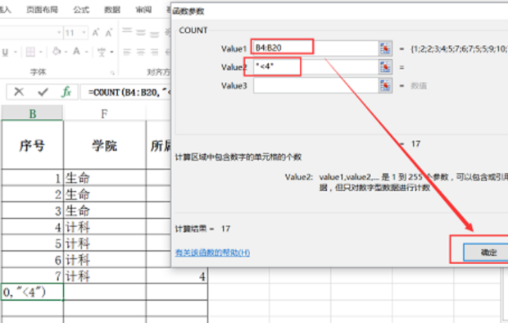This screenshot has height=323, width=508.
Task: Click 生命 cell in row 1
Action: tap(105, 178)
